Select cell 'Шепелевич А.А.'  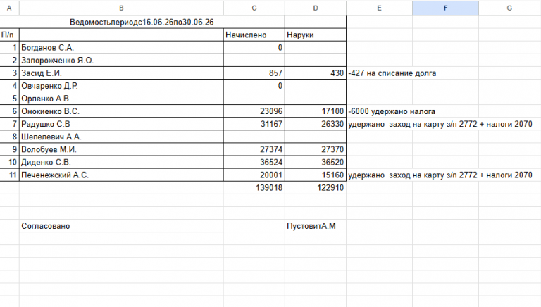coord(121,137)
